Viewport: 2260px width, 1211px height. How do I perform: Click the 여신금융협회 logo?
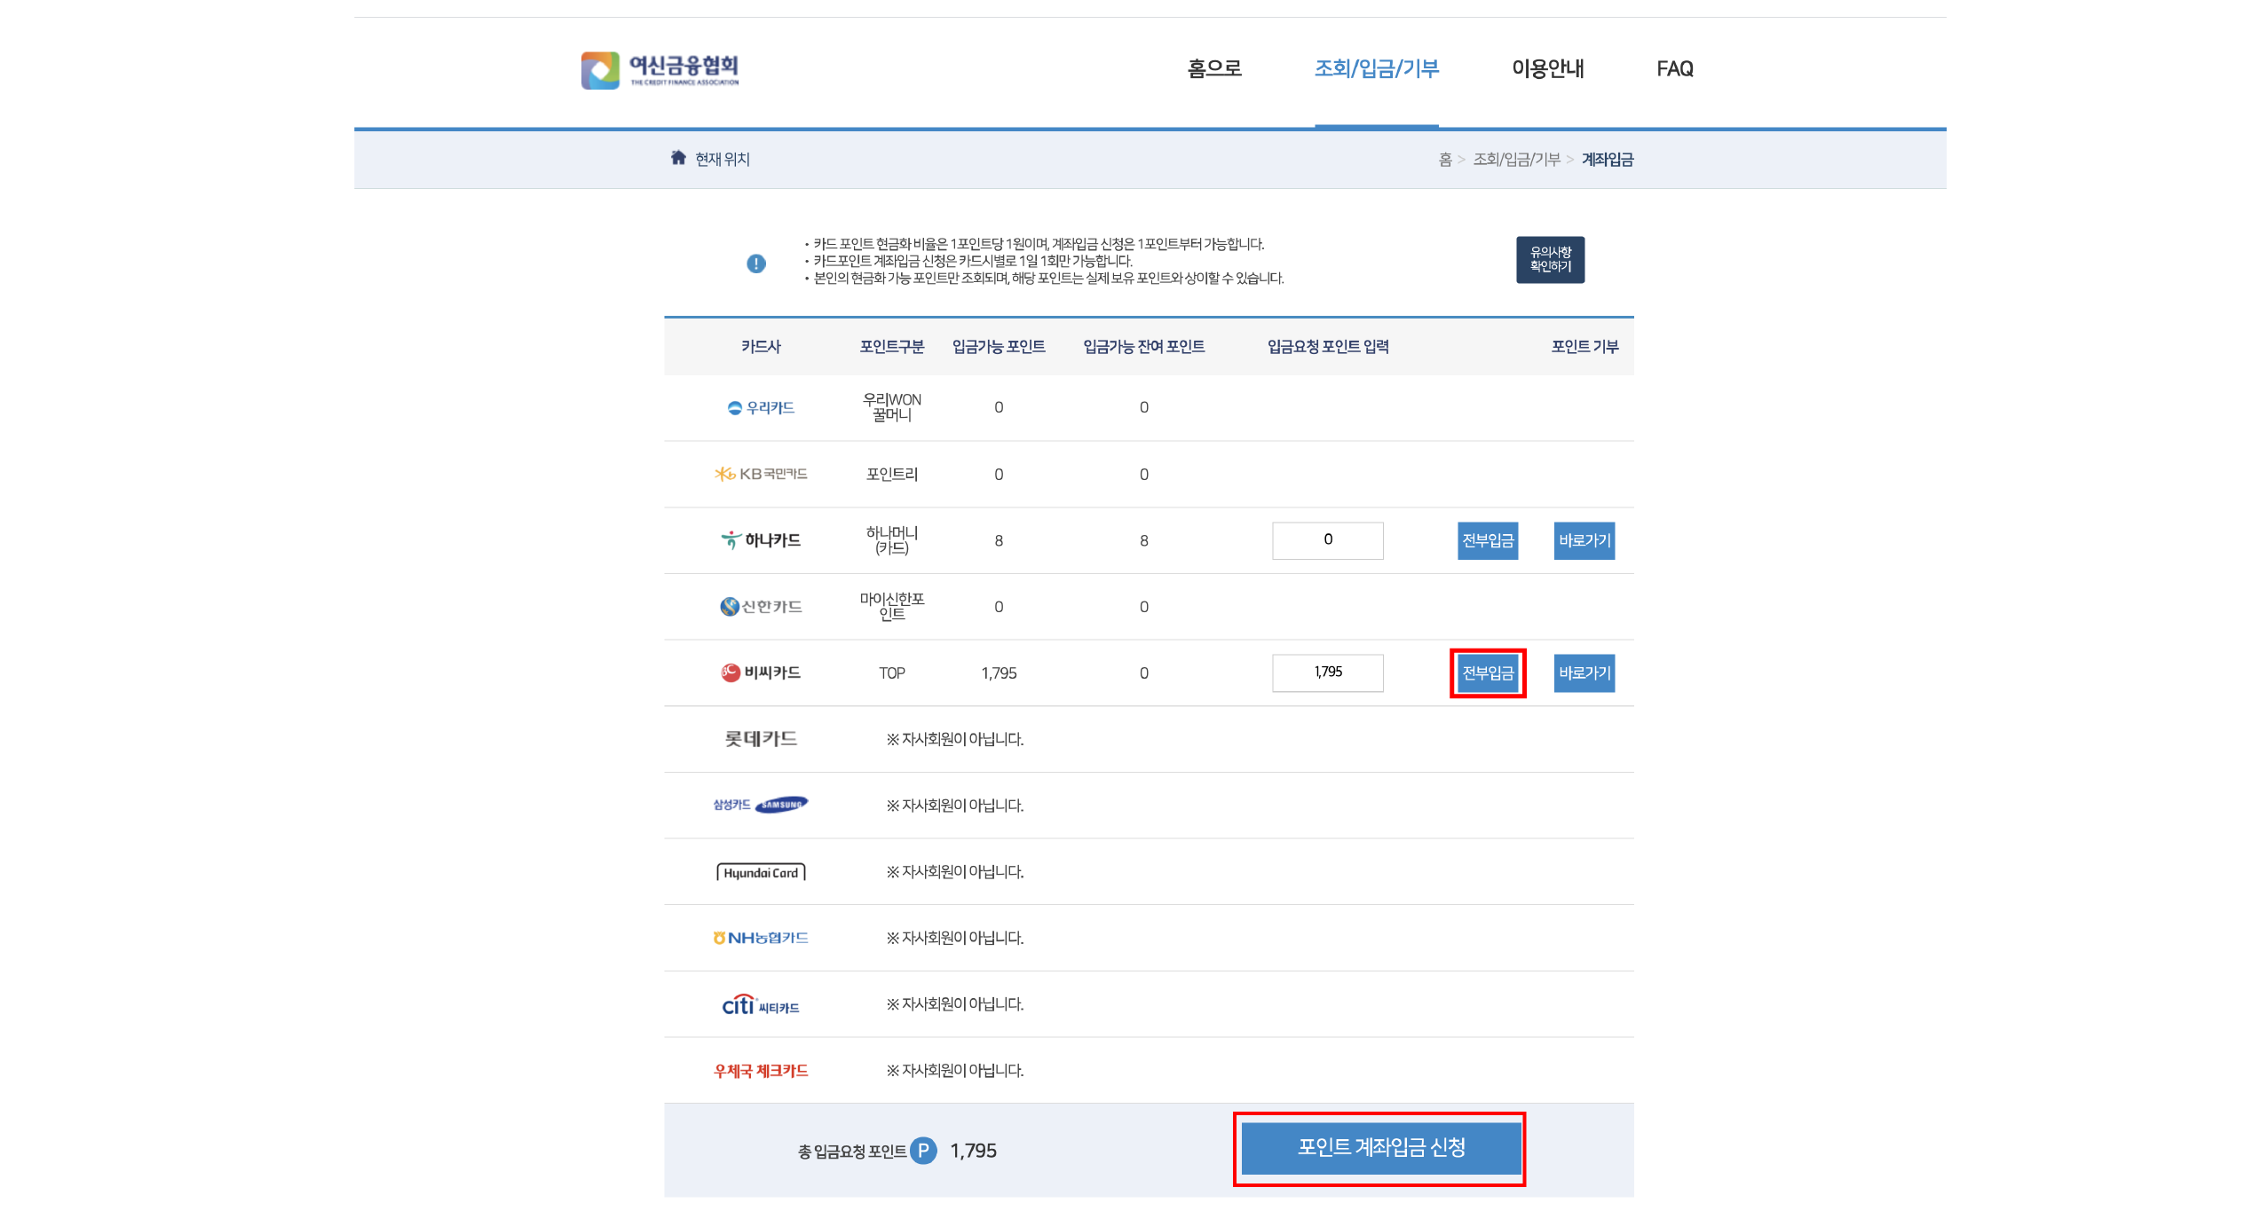click(x=660, y=69)
